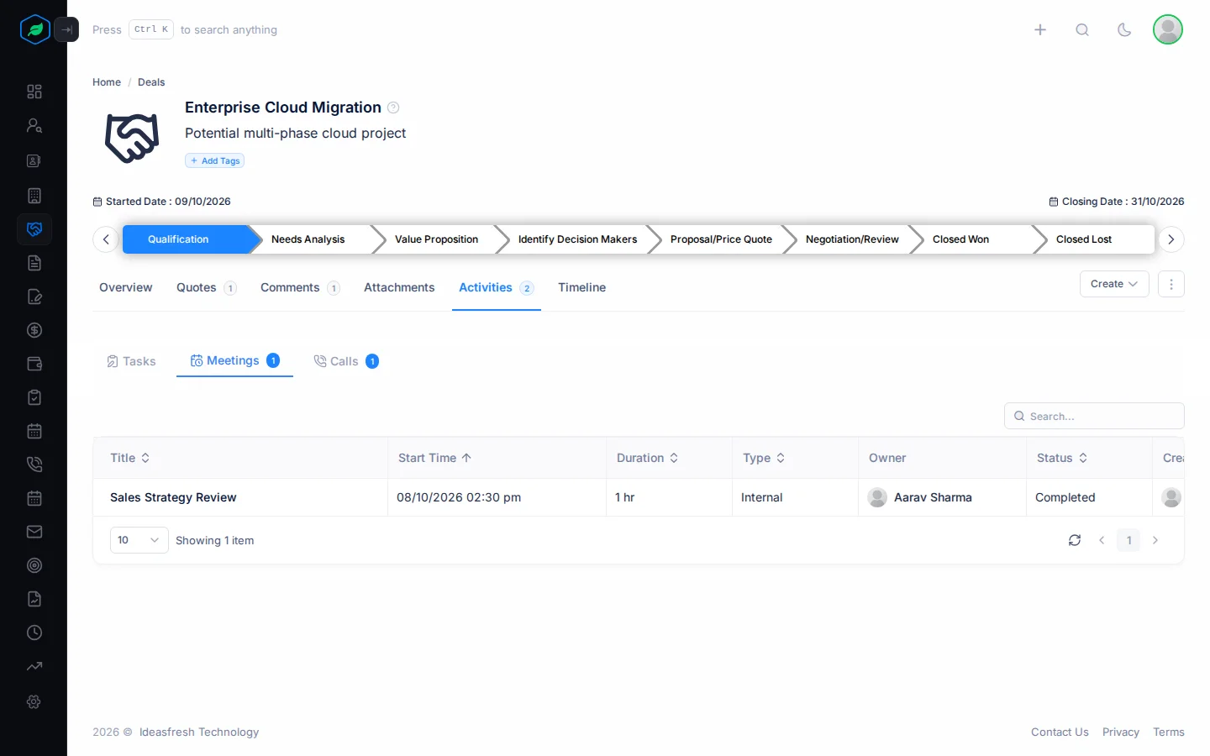Open the phone calls icon in sidebar
This screenshot has height=756, width=1210.
pyautogui.click(x=34, y=465)
